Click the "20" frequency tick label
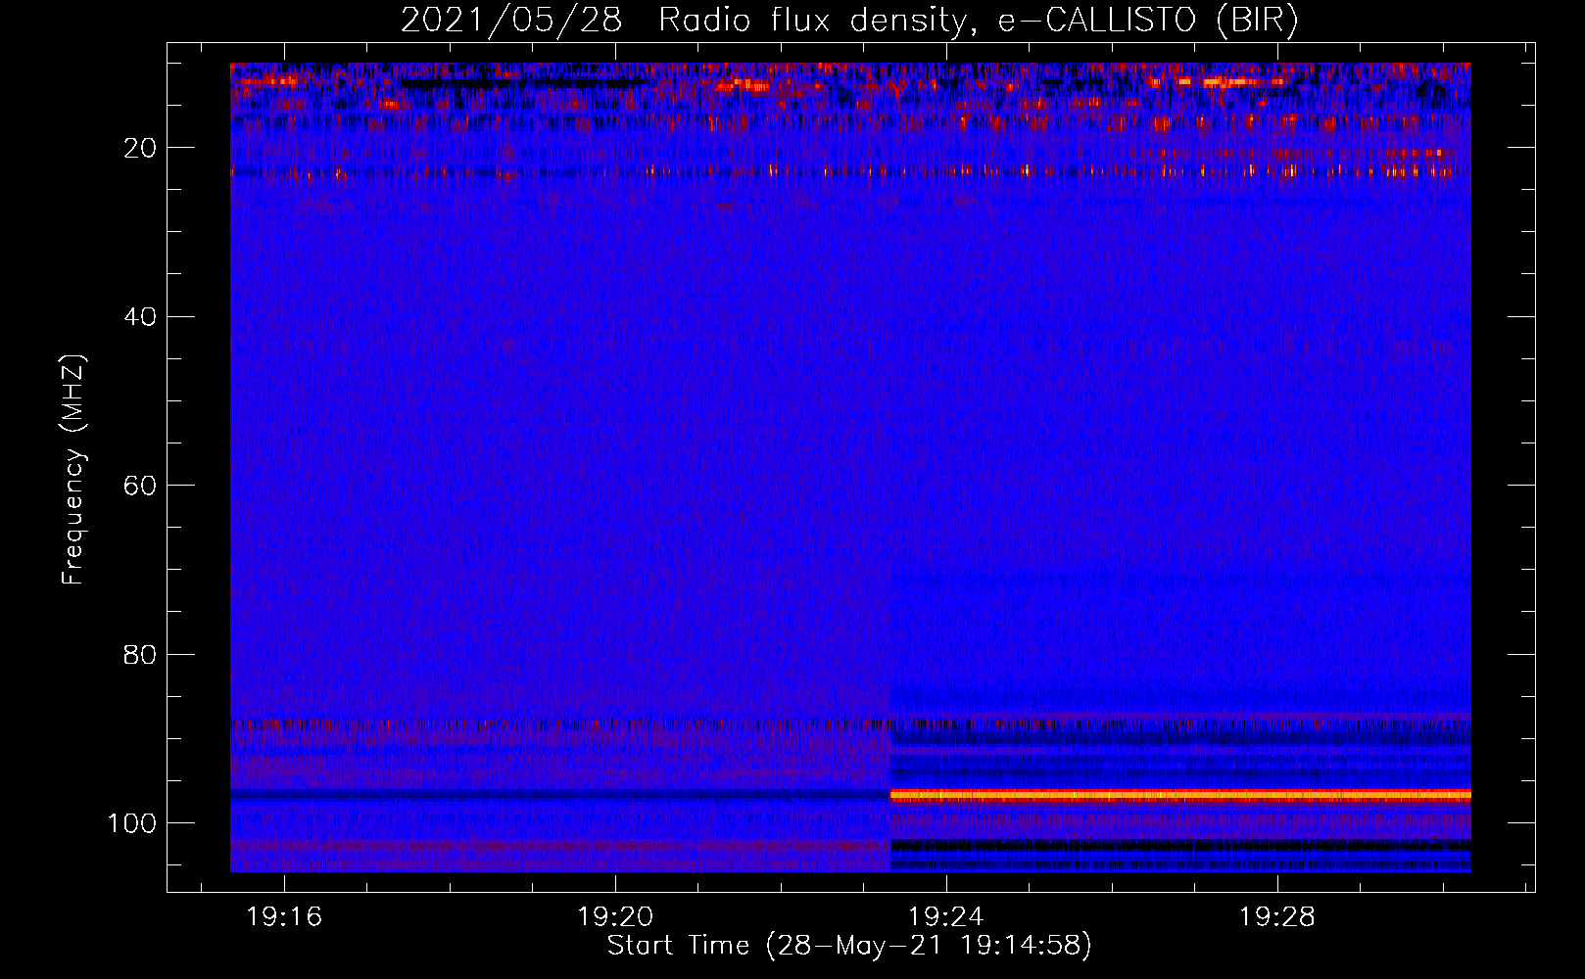 pos(141,148)
